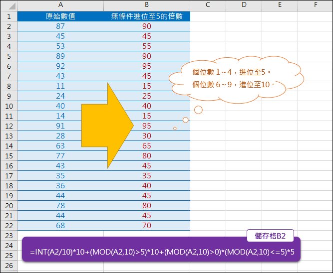Click cell A2 with value 87
Image resolution: width=333 pixels, height=273 pixels.
click(x=60, y=26)
